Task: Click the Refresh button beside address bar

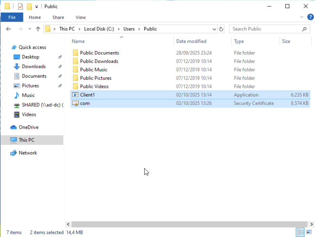Action: pos(221,29)
